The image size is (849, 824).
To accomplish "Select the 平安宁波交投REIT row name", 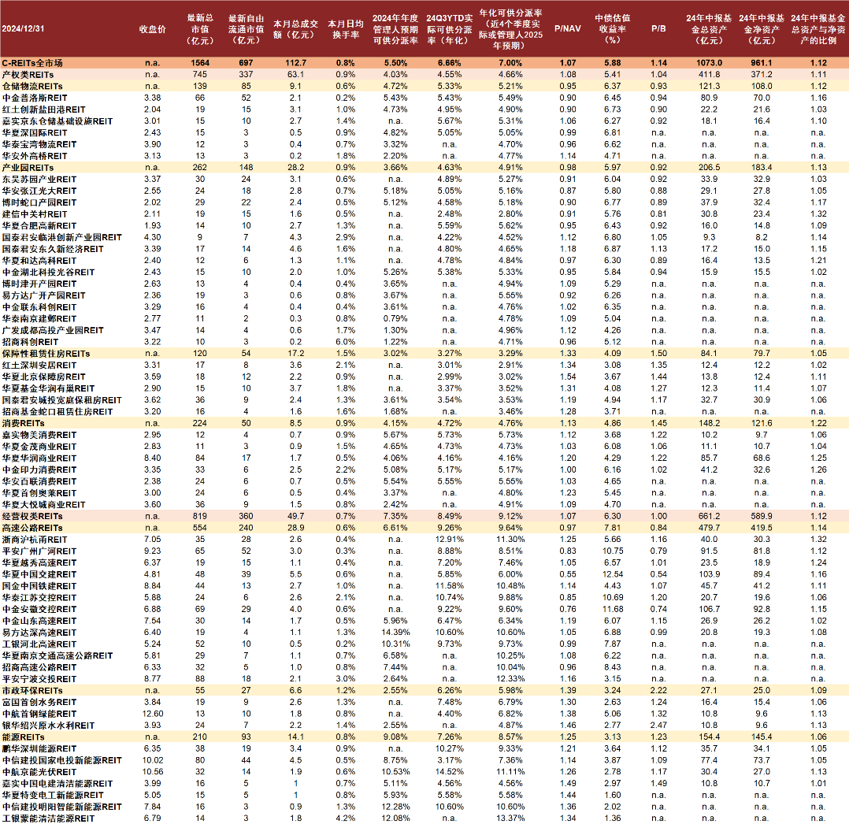I will 39,679.
